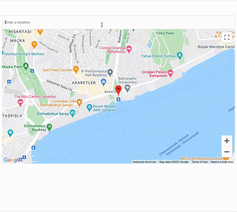Click ferry pier icon on lower-left shoreline
Viewport: 237px width, 212px height.
point(34,147)
